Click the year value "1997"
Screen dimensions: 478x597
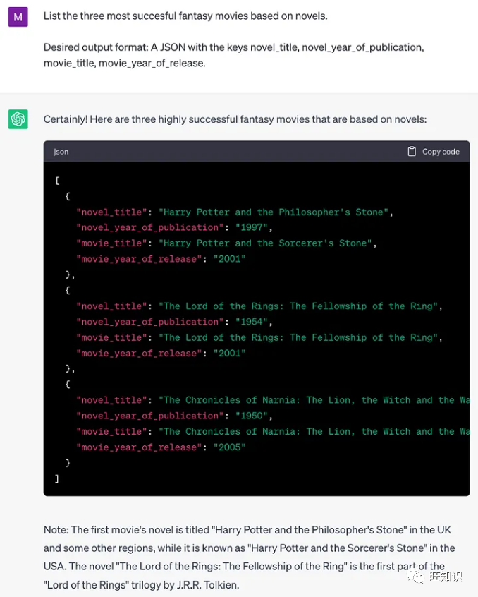point(252,228)
